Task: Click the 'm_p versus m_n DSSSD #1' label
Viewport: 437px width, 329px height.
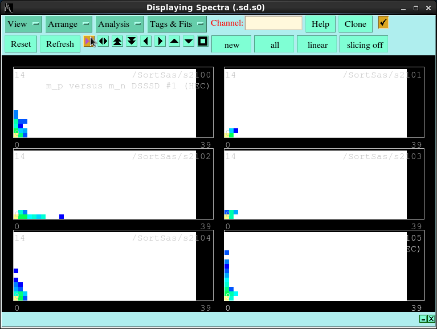Action: 111,86
